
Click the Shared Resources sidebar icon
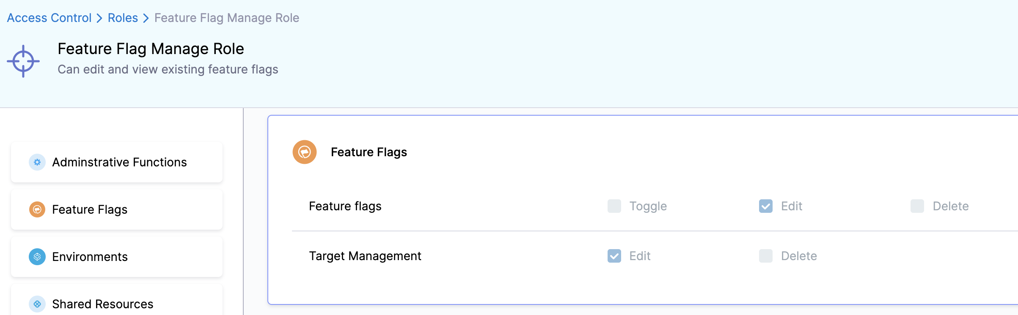[37, 303]
